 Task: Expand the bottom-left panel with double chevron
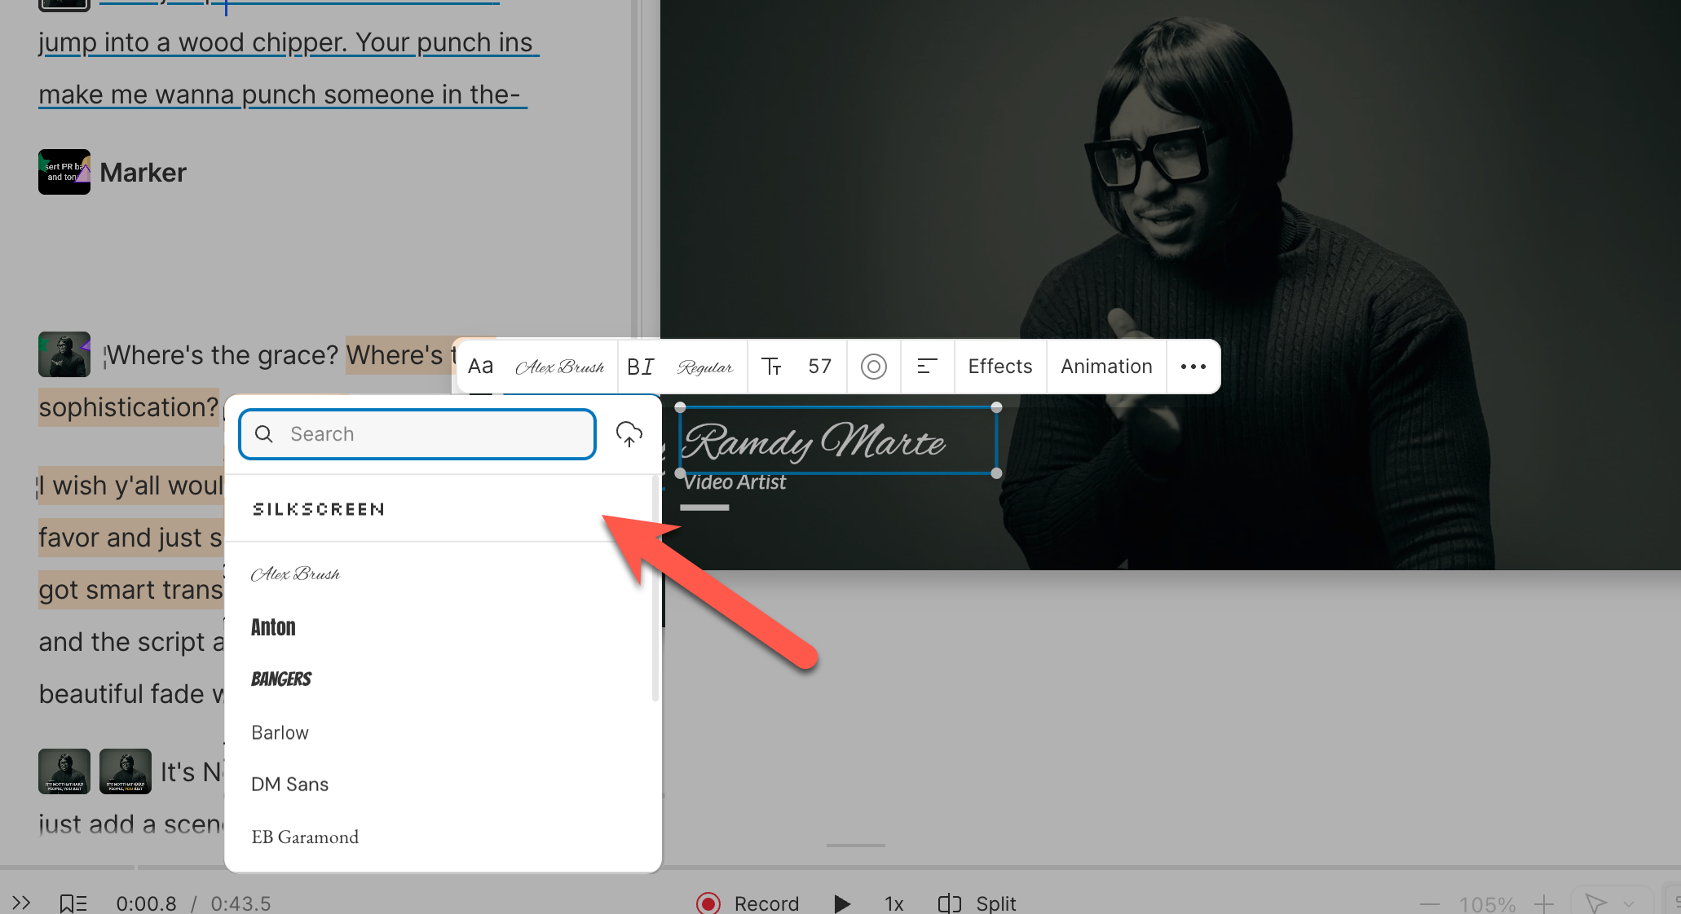pyautogui.click(x=22, y=903)
